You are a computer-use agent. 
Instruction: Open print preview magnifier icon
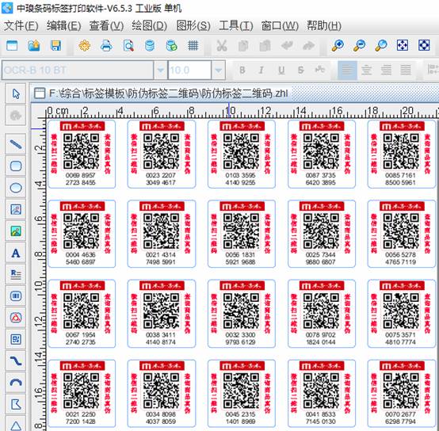click(128, 45)
